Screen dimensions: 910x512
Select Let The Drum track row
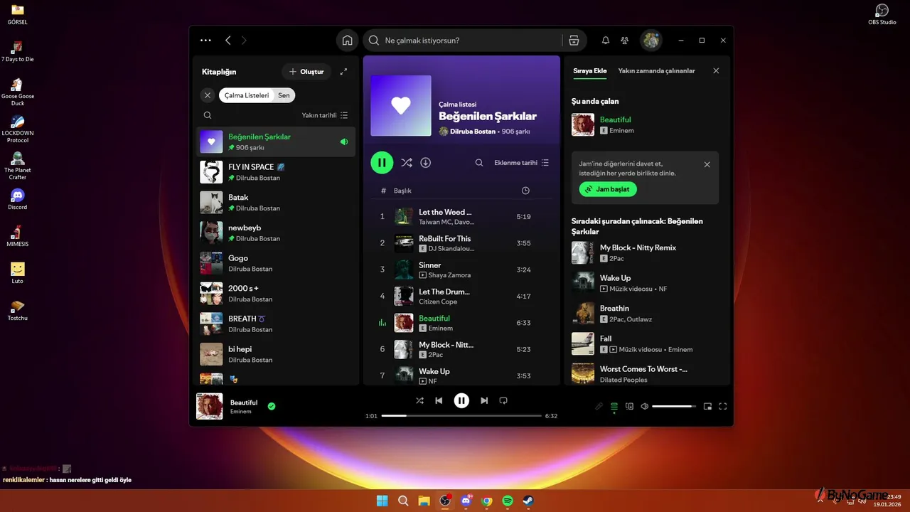(461, 297)
